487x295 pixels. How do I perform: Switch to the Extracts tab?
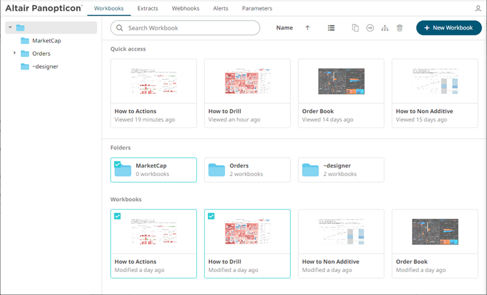pyautogui.click(x=147, y=9)
